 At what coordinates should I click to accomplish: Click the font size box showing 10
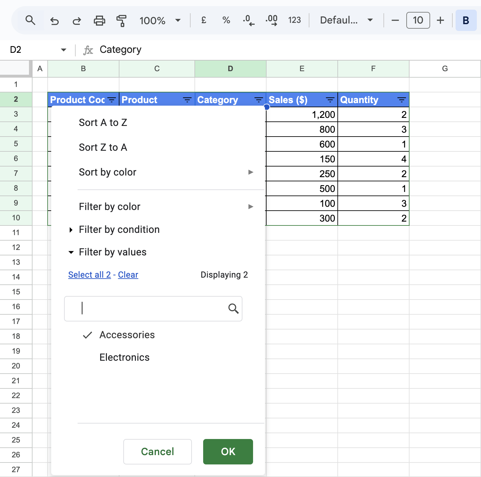[418, 20]
